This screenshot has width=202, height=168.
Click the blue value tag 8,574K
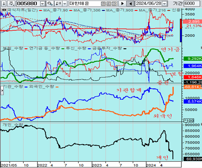click(193, 102)
